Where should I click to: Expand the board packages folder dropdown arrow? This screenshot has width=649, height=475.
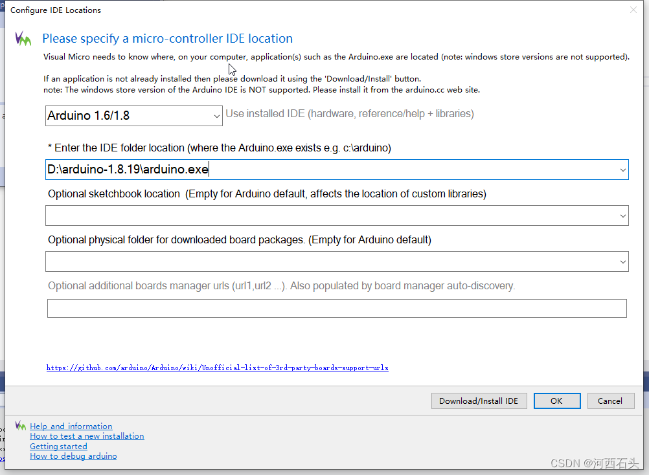[622, 261]
